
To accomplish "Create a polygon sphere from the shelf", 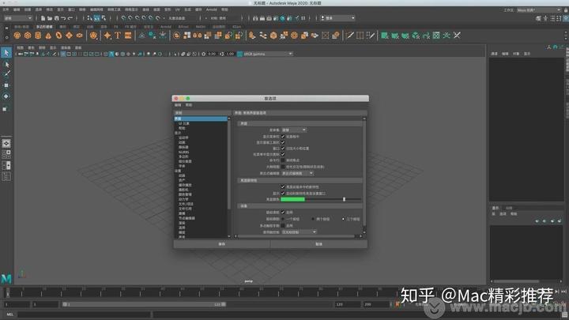I will (x=17, y=36).
